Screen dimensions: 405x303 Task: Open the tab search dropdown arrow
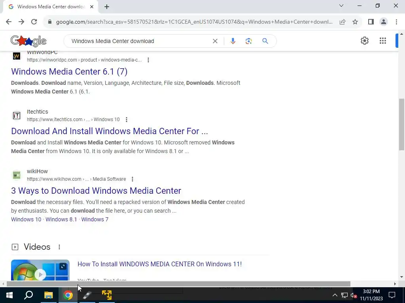(x=341, y=6)
